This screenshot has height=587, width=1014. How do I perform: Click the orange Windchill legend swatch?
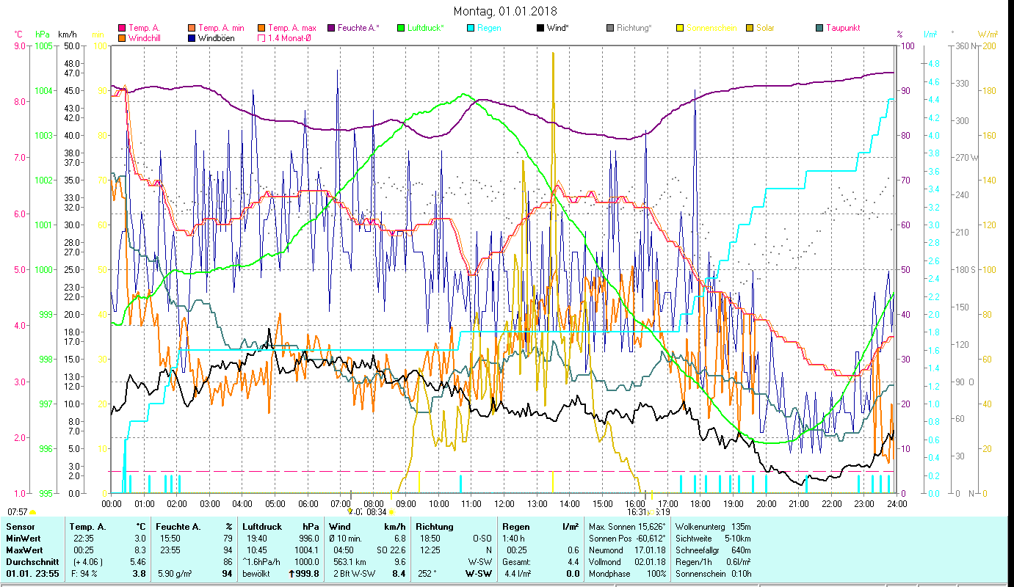[x=122, y=37]
